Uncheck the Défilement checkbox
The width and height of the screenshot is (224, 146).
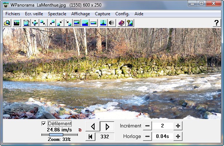[44, 123]
